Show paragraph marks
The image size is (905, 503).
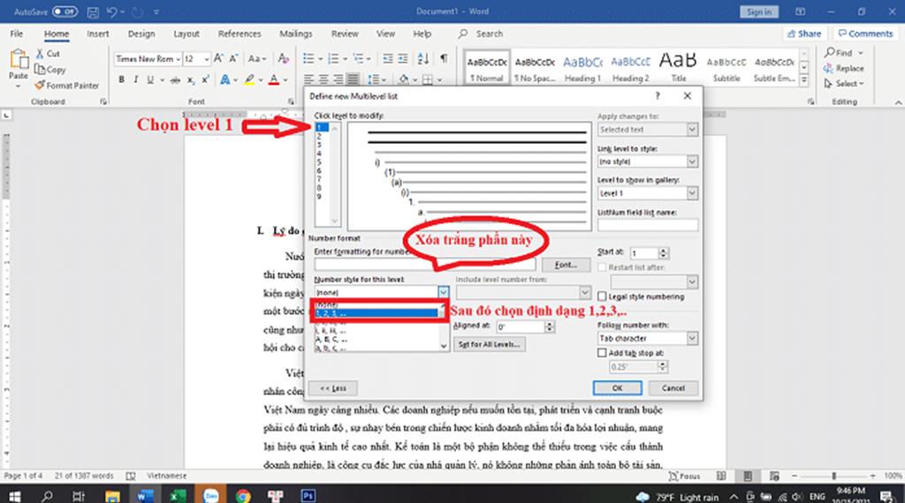[x=444, y=58]
